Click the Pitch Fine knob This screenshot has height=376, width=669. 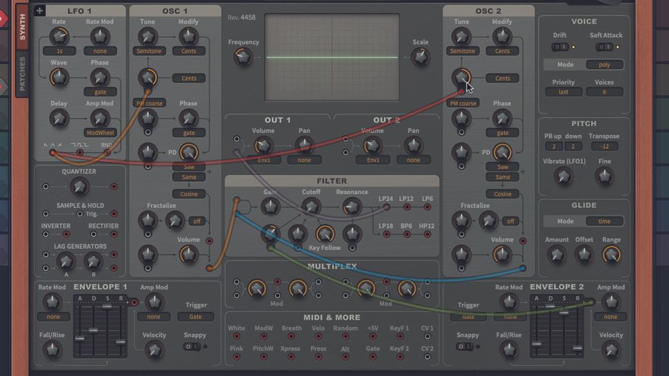point(605,176)
